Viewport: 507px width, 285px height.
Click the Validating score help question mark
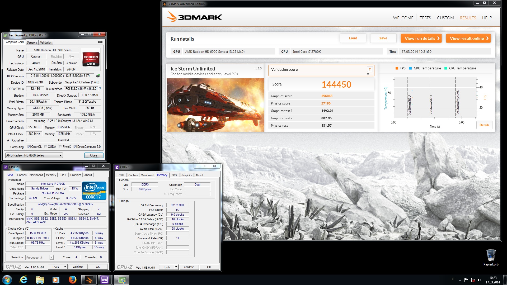370,69
